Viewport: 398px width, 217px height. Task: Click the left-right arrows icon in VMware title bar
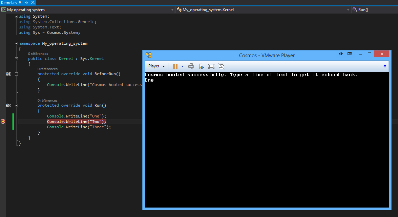pos(341,54)
